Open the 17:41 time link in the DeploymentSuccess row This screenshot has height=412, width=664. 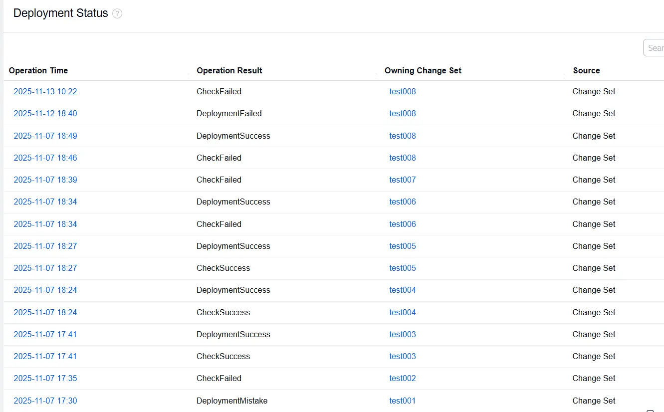[x=45, y=334]
